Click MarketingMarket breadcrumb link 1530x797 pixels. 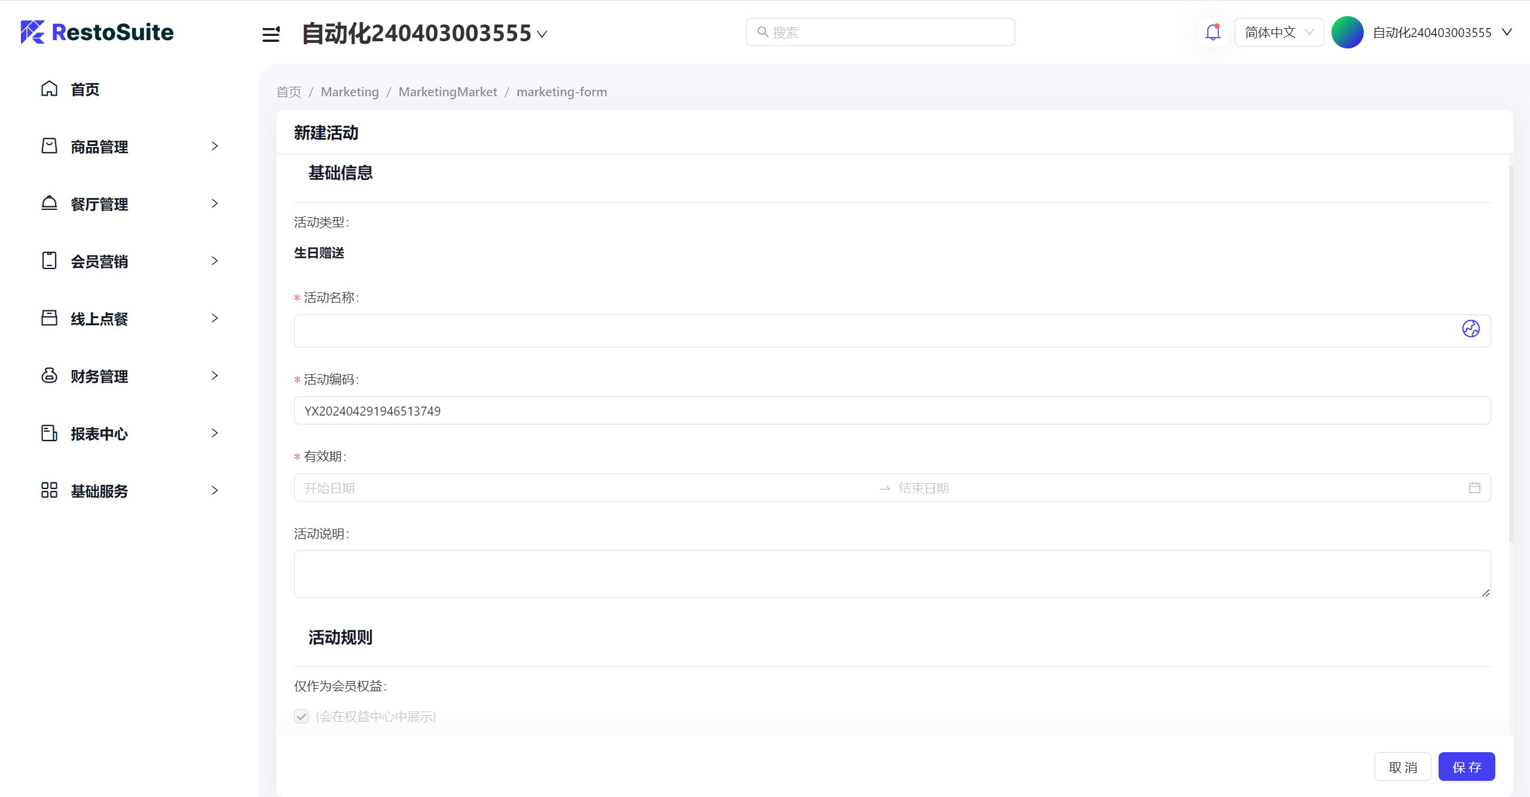tap(448, 92)
